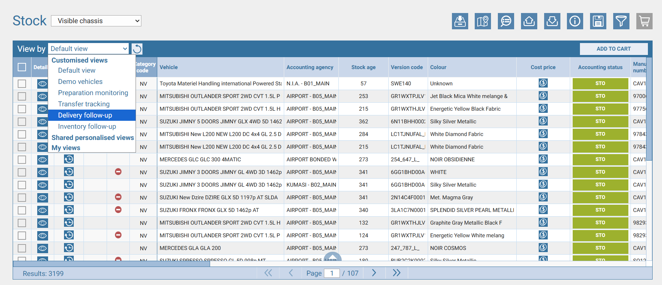Viewport: 662px width, 285px height.
Task: Click the page number input field
Action: 332,273
